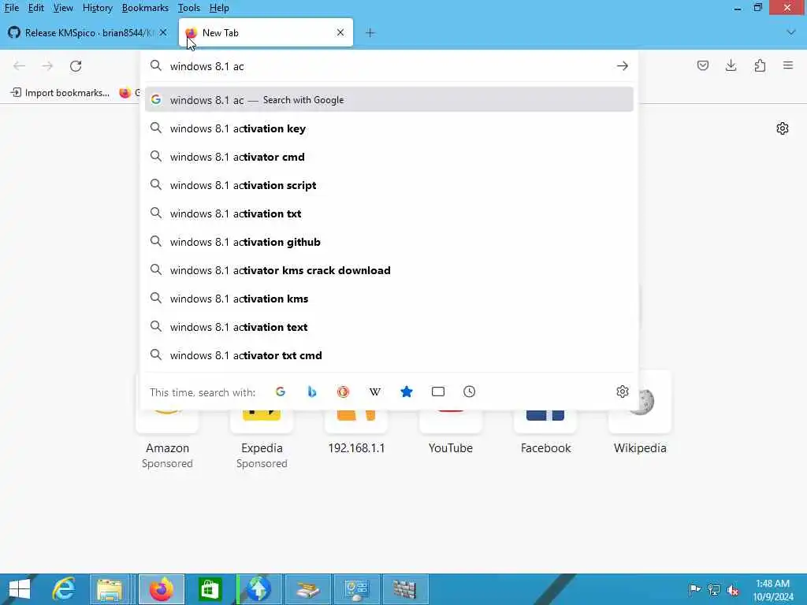Pick suggestion 'windows 8.1 activator txt cmd'

[389, 355]
